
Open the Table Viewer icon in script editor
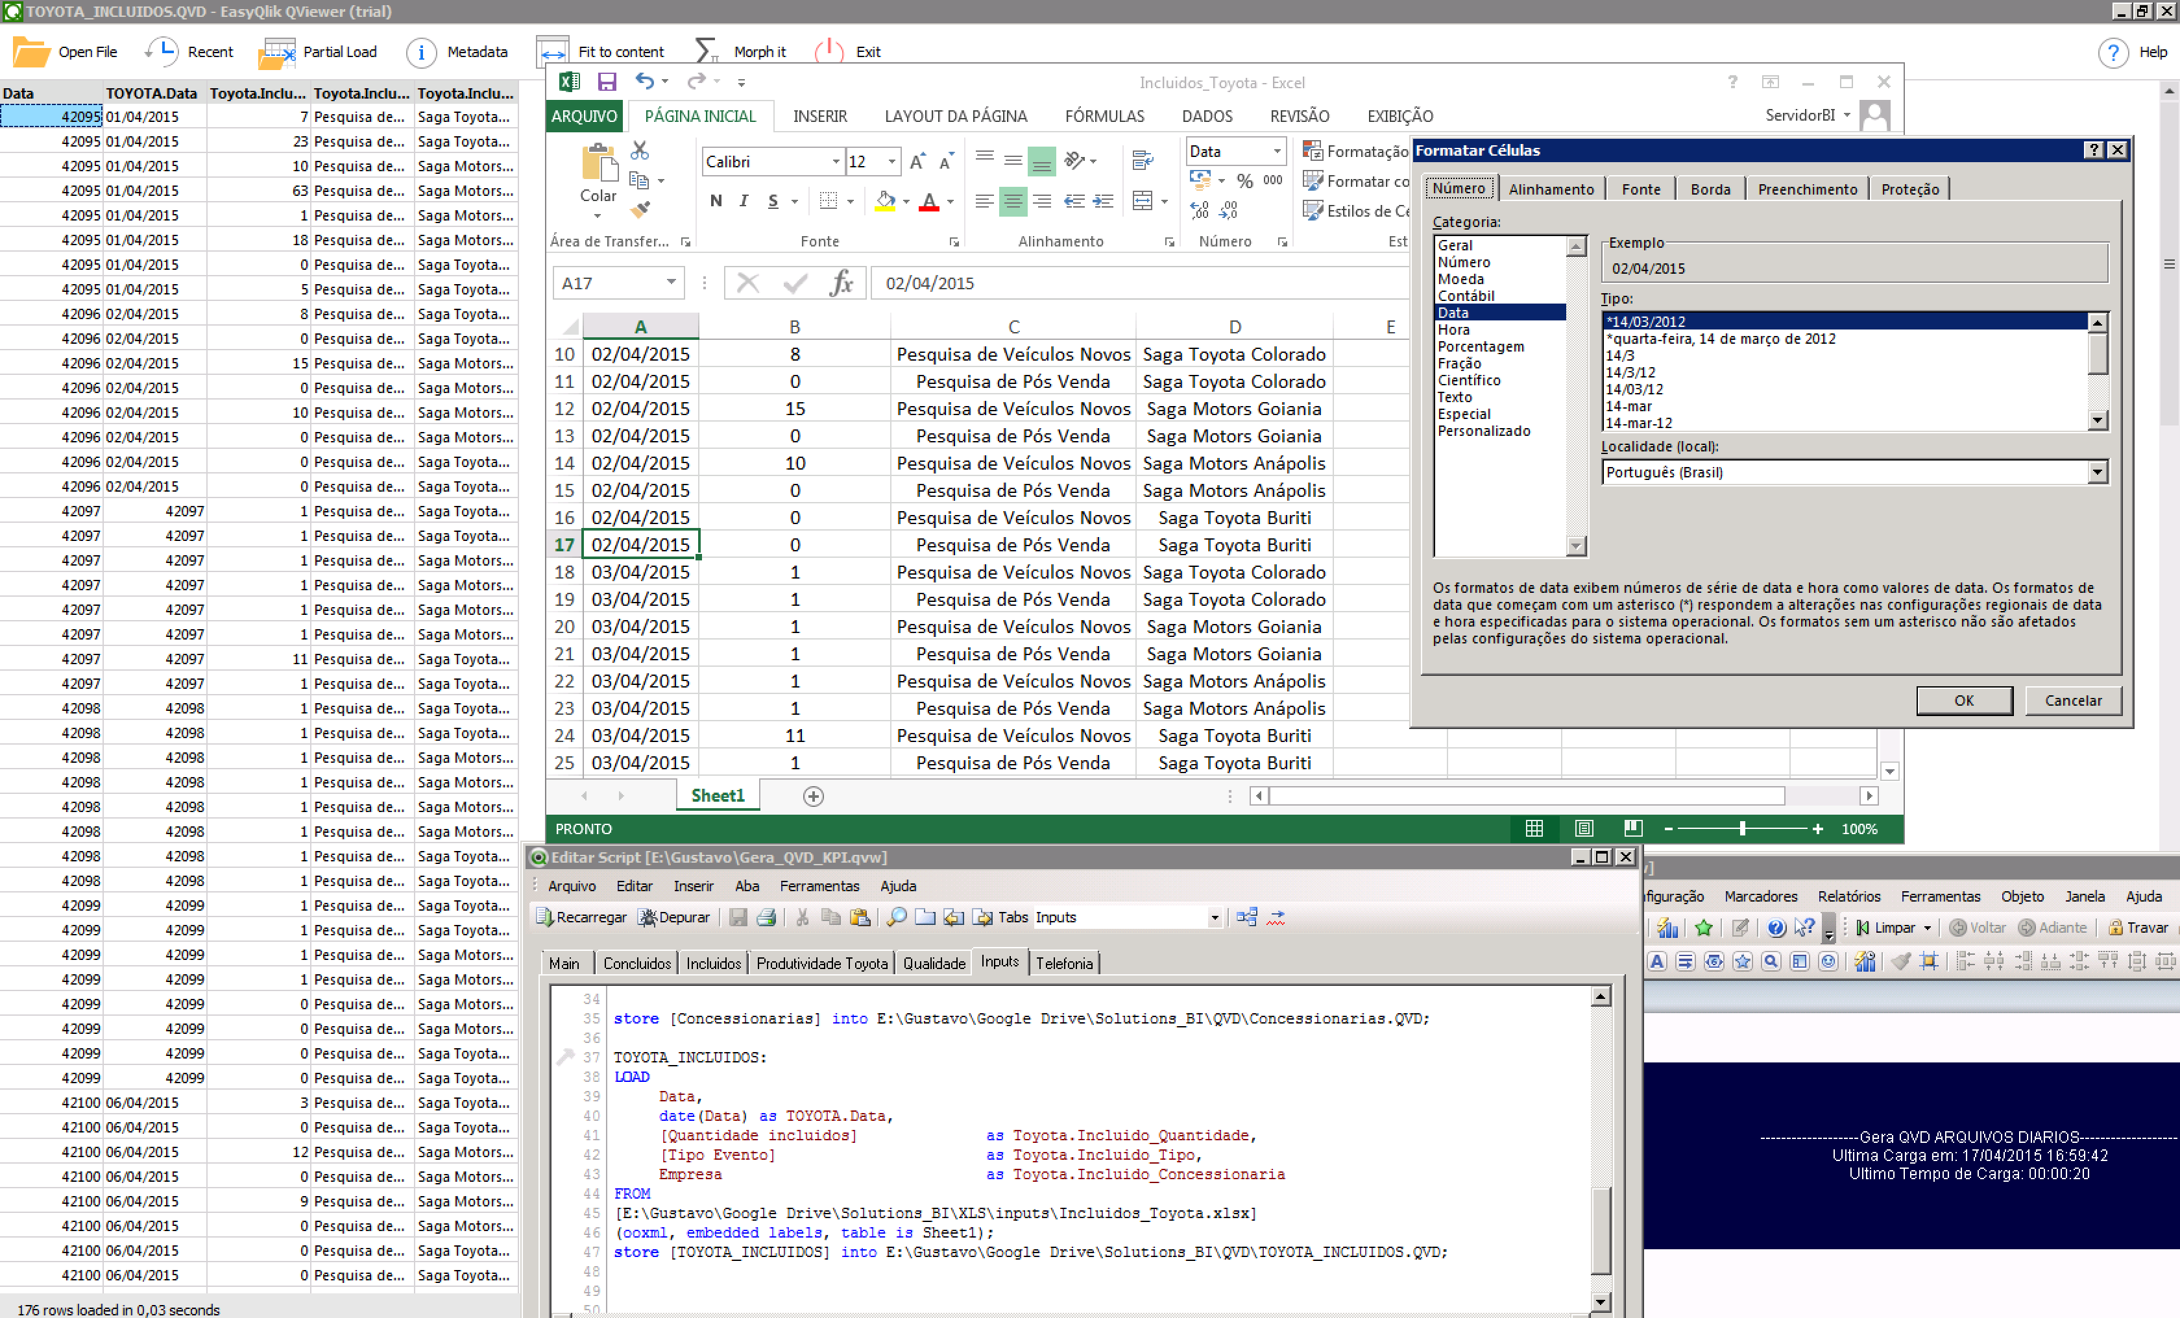point(1246,917)
